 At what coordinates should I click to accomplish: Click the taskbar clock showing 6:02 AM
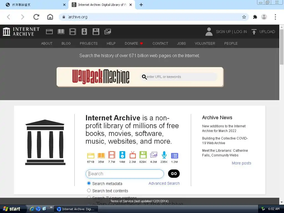[274, 209]
